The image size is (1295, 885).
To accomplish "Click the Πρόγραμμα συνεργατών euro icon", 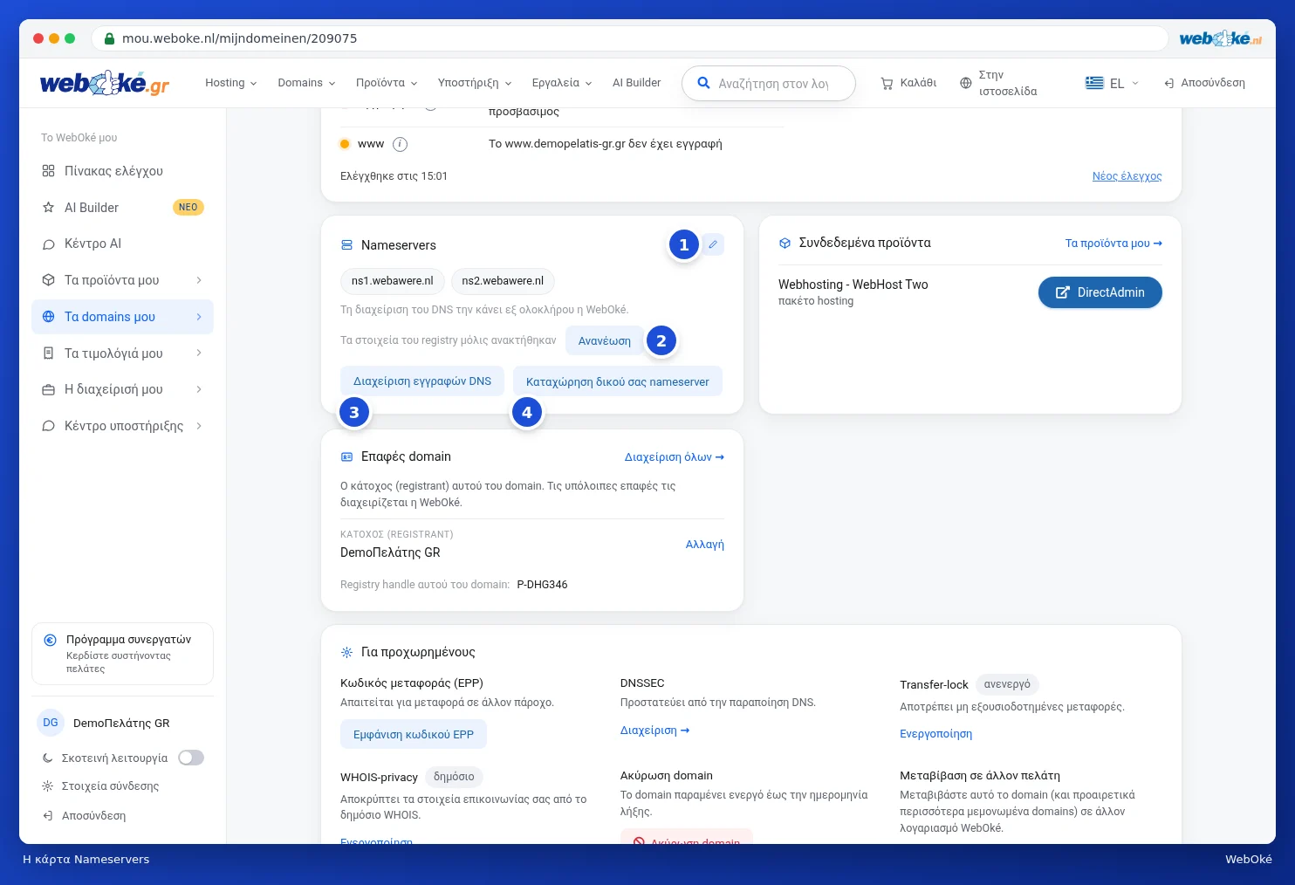I will pyautogui.click(x=50, y=640).
